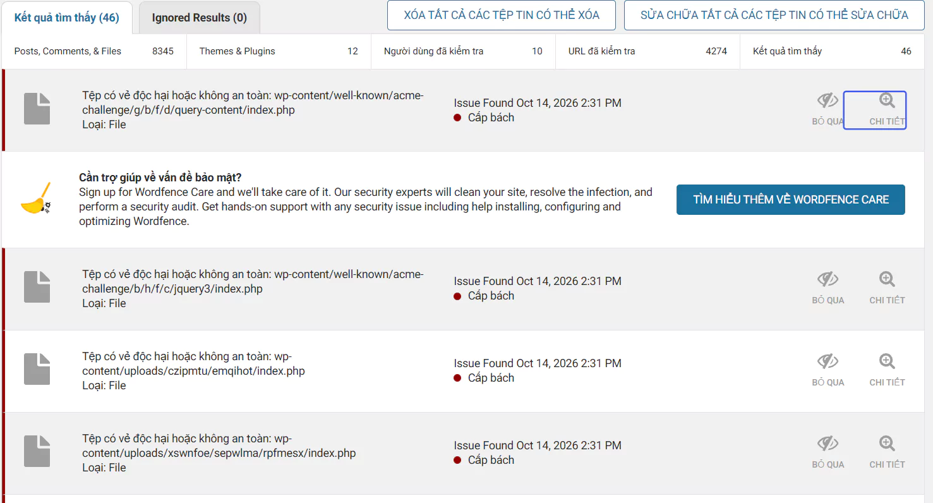Screen dimensions: 933x503
Task: View details of rpfmesx/index.php issue
Action: click(x=887, y=452)
